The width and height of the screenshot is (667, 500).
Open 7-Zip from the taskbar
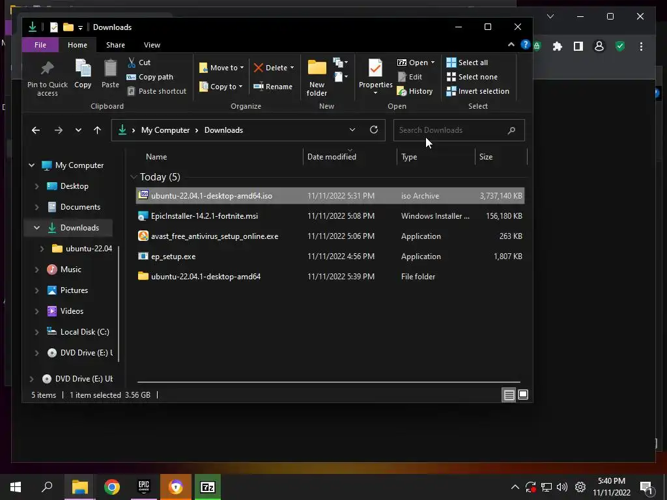click(x=208, y=487)
